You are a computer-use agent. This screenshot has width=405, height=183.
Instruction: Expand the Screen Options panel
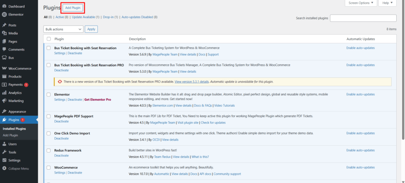point(361,3)
